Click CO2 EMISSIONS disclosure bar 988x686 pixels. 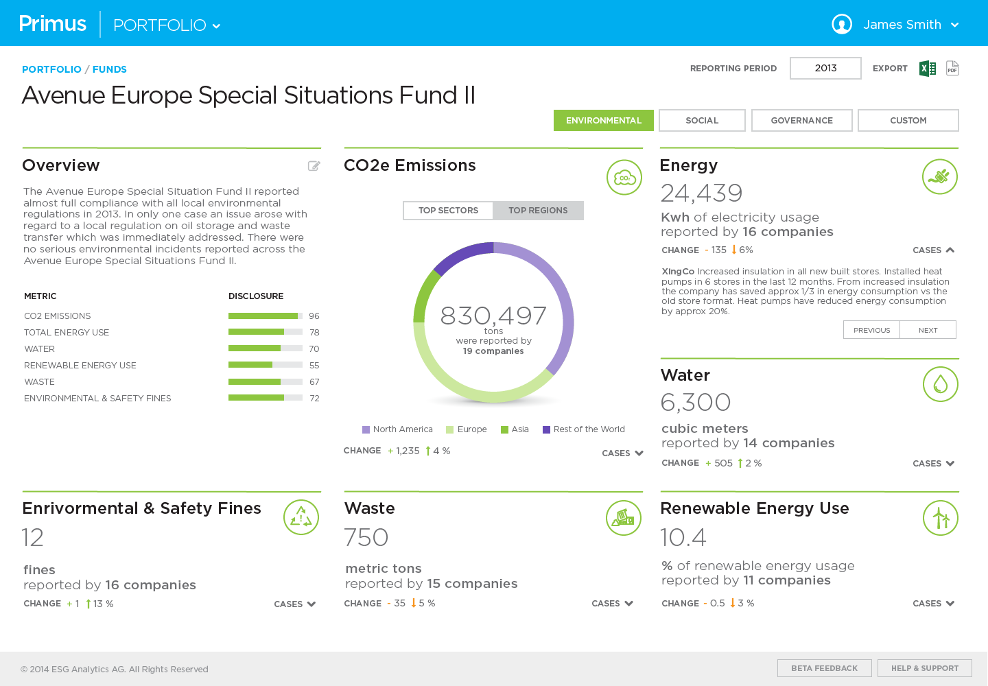[266, 316]
